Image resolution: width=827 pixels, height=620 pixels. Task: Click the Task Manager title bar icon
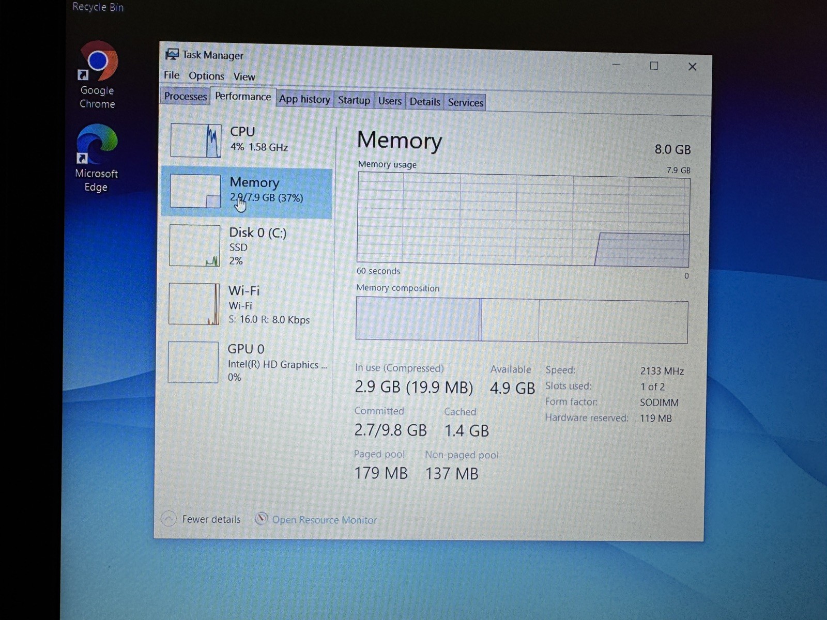coord(172,54)
